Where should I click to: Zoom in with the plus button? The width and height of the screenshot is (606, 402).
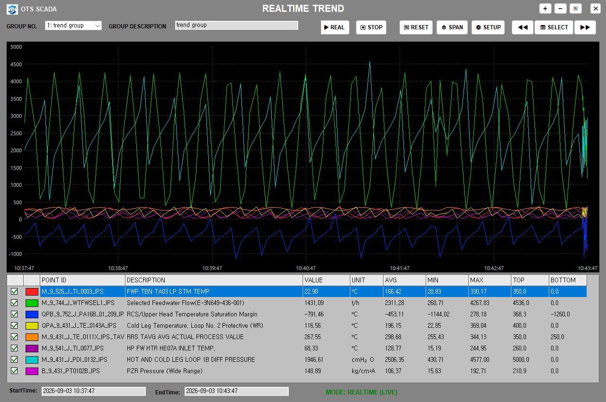coord(545,9)
